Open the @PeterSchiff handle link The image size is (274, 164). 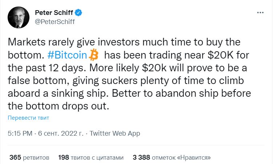click(x=55, y=22)
